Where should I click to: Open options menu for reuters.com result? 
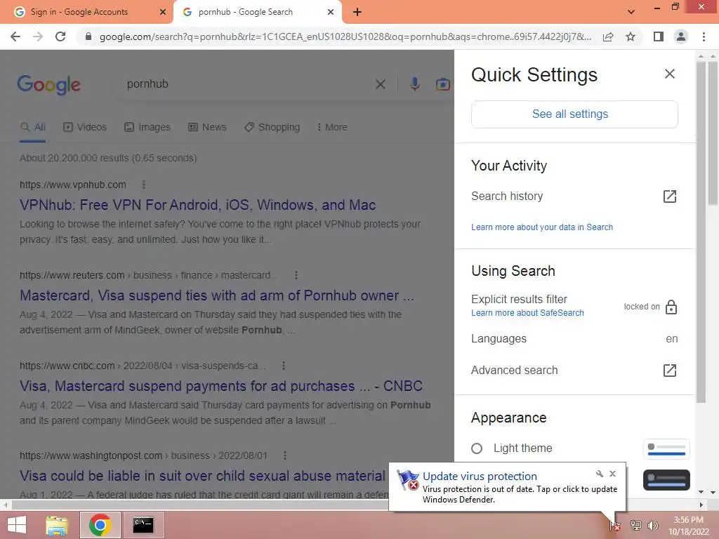point(296,275)
